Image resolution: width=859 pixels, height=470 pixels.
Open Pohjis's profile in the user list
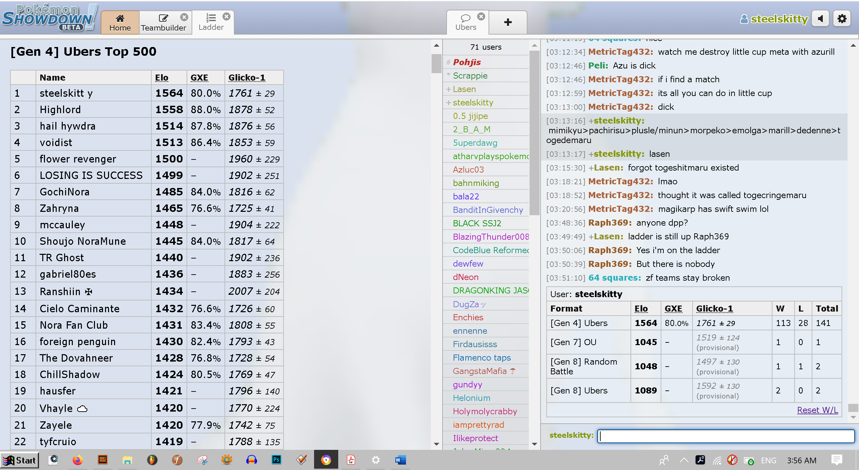tap(467, 62)
